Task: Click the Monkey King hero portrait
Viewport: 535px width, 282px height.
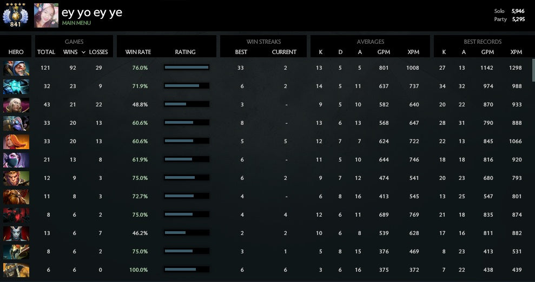Action: 16,178
